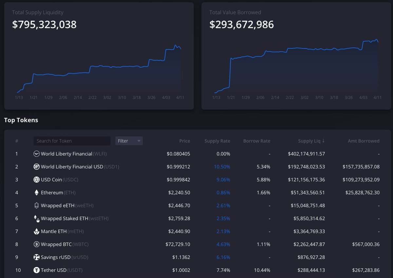Open the Filter dropdown
This screenshot has width=393, height=278.
(x=129, y=141)
